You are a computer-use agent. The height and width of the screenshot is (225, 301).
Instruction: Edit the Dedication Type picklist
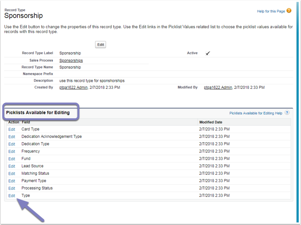12,144
